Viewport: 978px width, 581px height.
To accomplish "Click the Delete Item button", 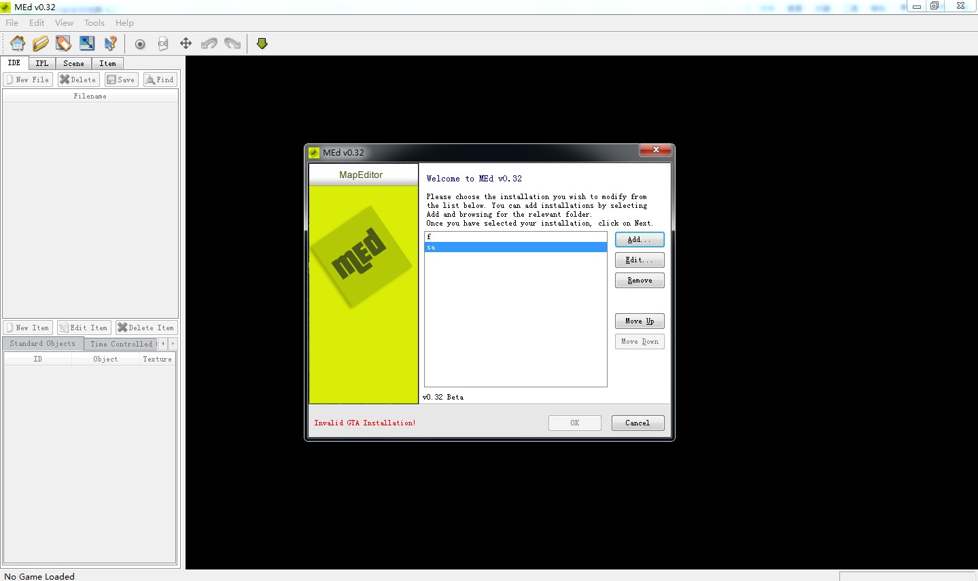I will [146, 328].
